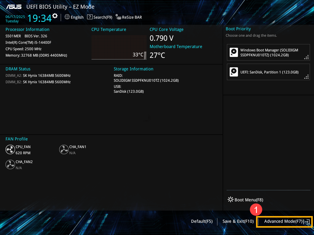Click the Motherboard Temperature heading
This screenshot has height=235, width=314.
(176, 47)
